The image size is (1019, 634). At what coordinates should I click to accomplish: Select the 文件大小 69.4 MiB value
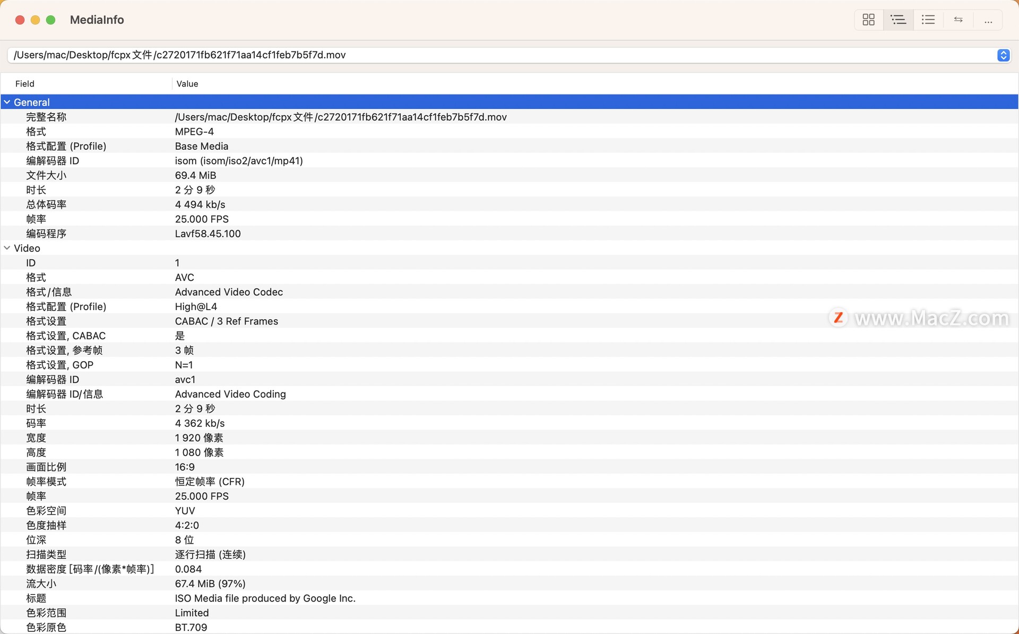tap(195, 175)
